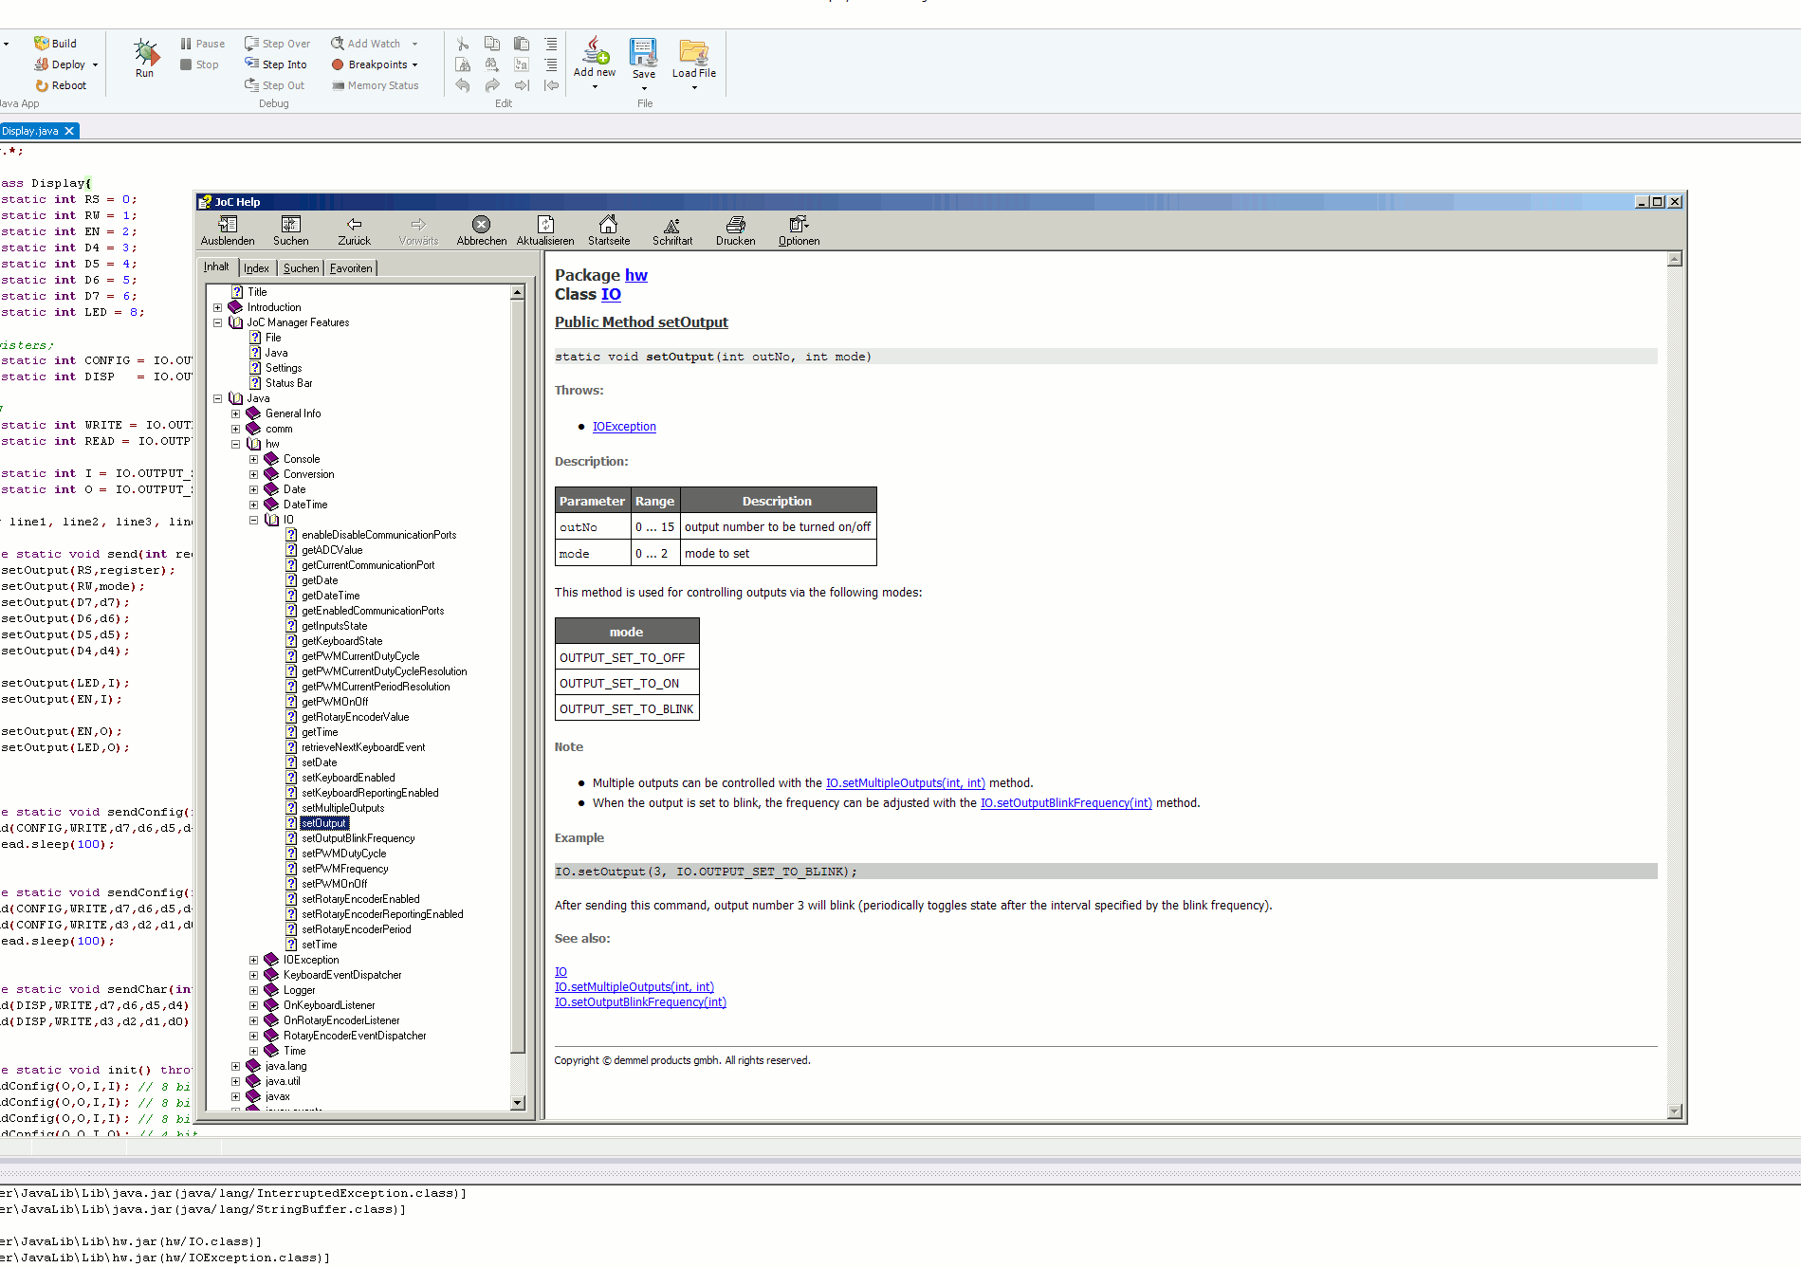
Task: Click contents tree scrollbar down arrow
Action: coord(518,1103)
